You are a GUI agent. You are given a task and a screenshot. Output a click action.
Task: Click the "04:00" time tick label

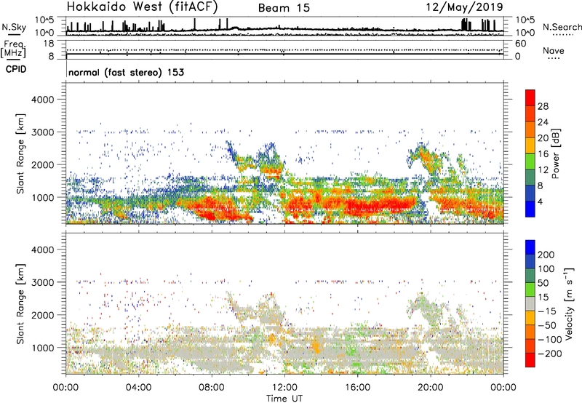click(138, 388)
